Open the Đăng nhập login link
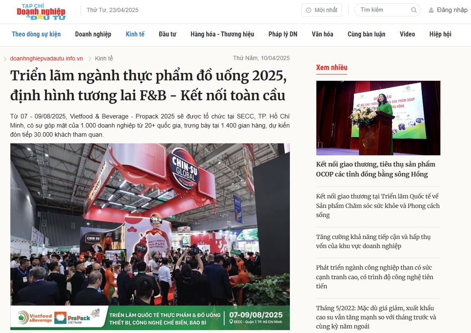 452,10
